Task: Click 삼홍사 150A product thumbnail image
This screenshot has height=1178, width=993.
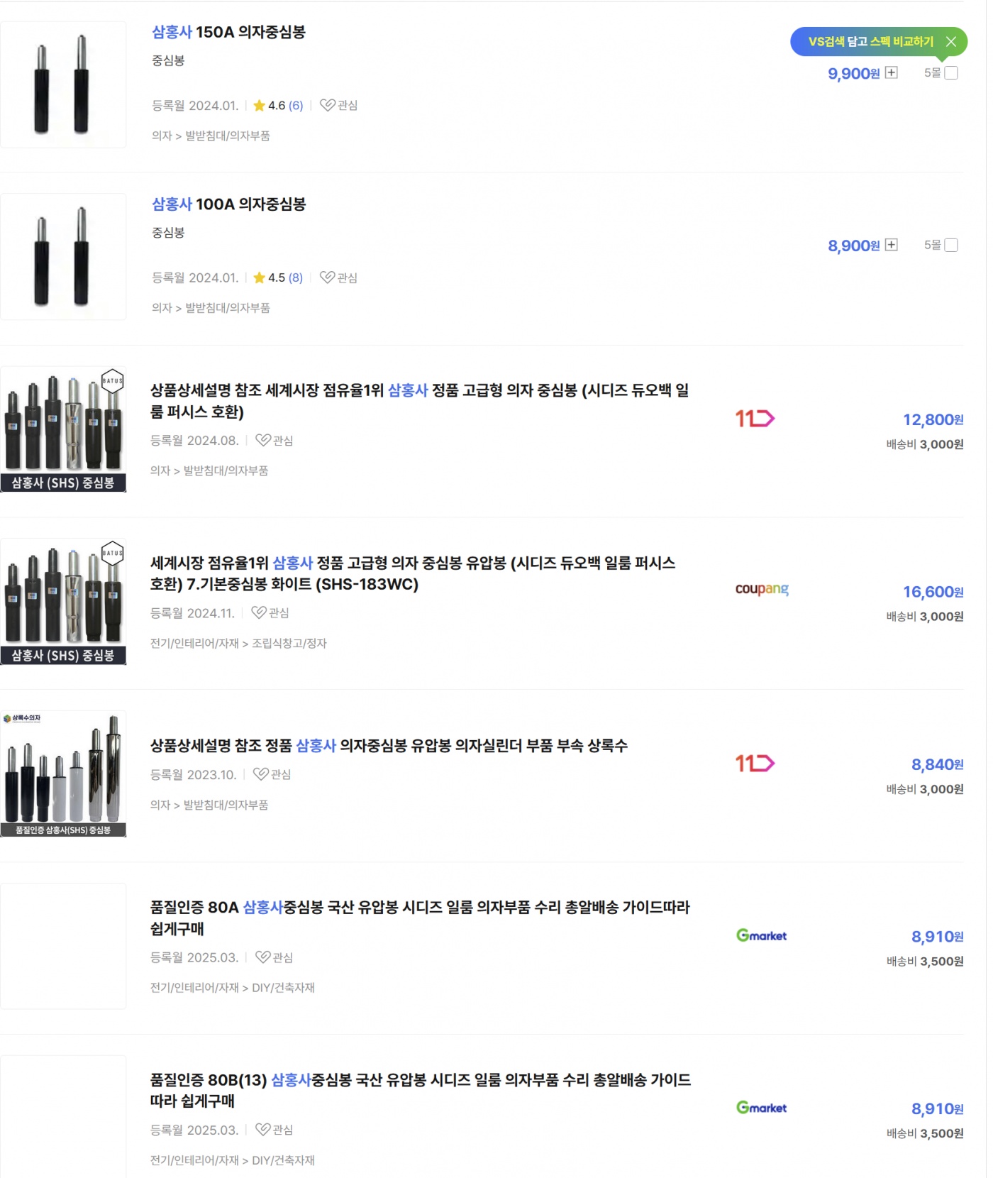Action: (x=63, y=84)
